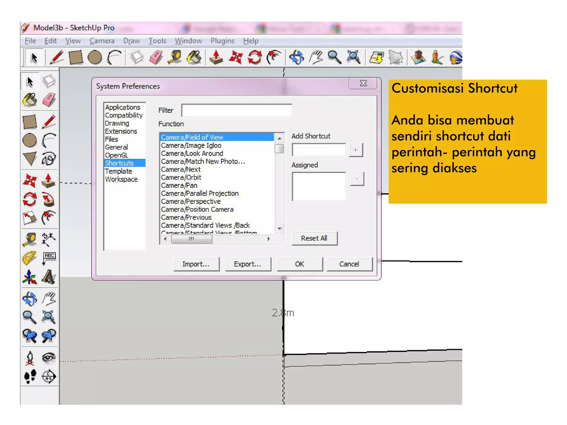Select Camera/Orbit in the function list
This screenshot has width=567, height=425.
coord(181,177)
